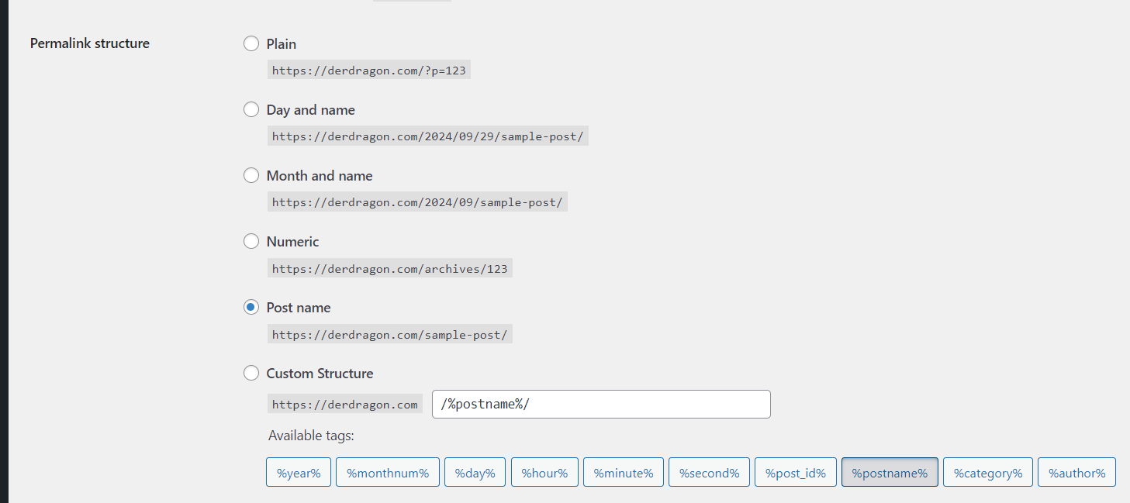Click the archives/123 example URL under Numeric
1130x503 pixels.
pyautogui.click(x=390, y=269)
